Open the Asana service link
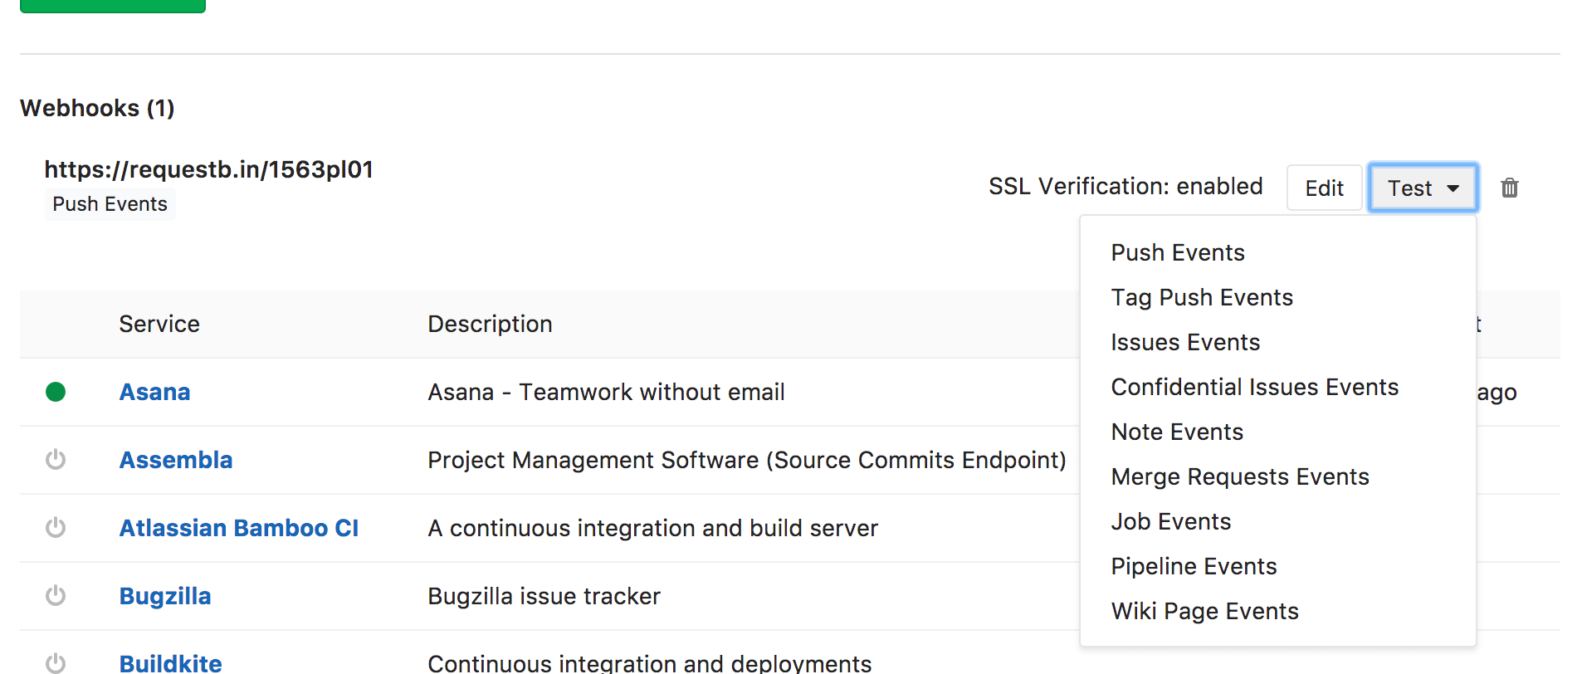1582x674 pixels. click(x=154, y=392)
